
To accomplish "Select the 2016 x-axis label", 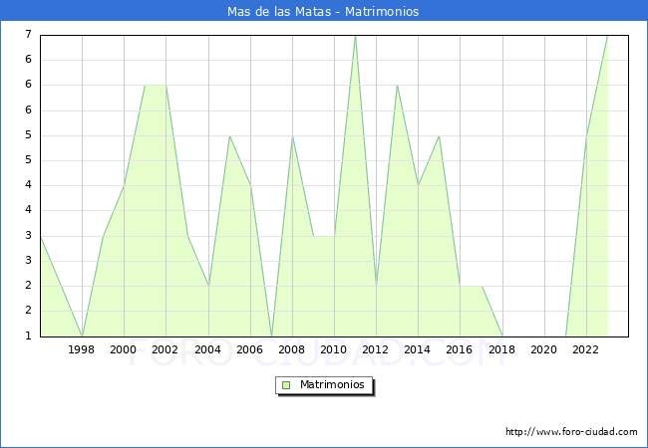I will 460,349.
